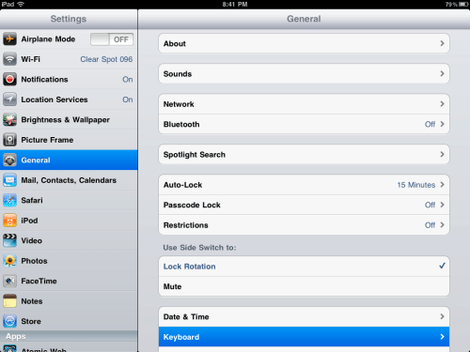
Task: Open Restrictions chevron
Action: click(442, 224)
